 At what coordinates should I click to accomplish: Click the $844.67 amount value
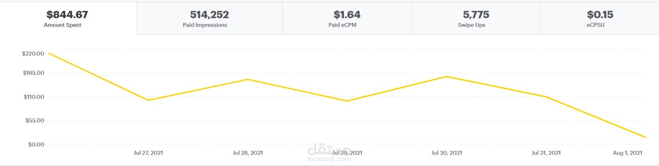[67, 15]
